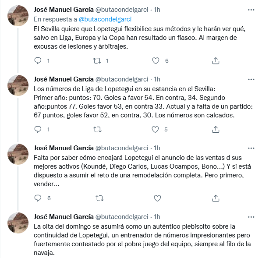Retweet the tweet mentioning Diego Carlos and Bono

click(99, 198)
